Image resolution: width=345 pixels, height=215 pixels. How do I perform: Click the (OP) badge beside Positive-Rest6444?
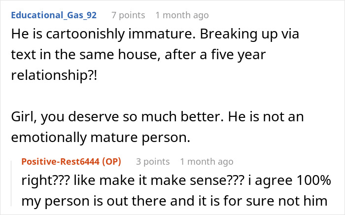[111, 162]
